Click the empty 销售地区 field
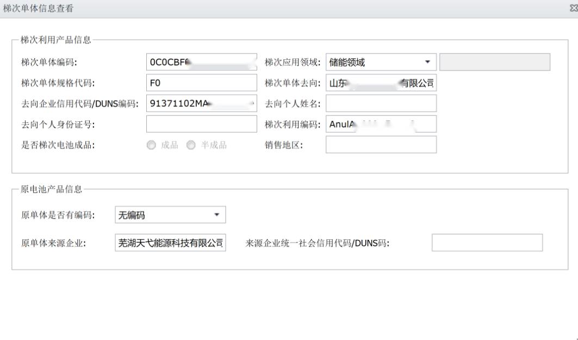 (x=381, y=145)
